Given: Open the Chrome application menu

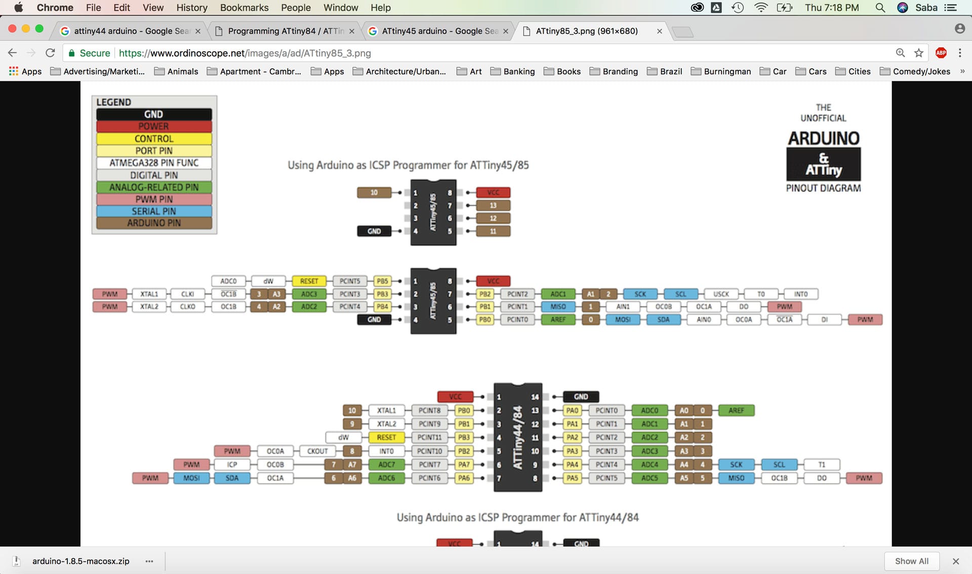Looking at the screenshot, I should pos(55,8).
